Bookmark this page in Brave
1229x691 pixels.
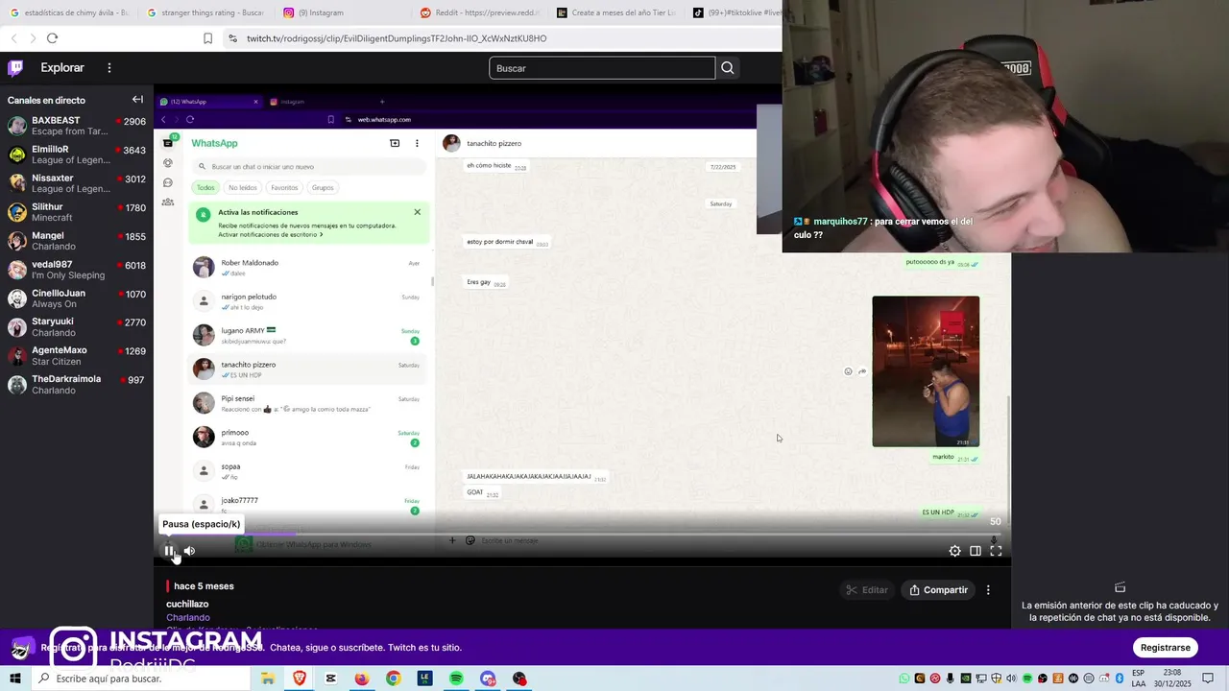coord(207,38)
